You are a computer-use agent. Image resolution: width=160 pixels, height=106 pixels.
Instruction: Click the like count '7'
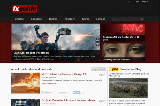click(82, 92)
